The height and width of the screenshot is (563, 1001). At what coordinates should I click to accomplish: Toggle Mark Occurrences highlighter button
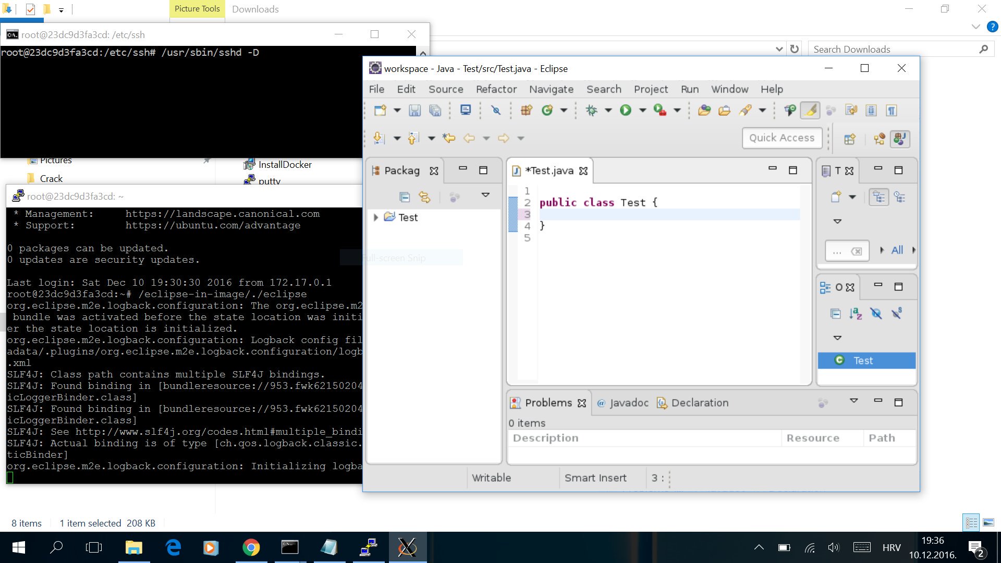[x=810, y=110]
